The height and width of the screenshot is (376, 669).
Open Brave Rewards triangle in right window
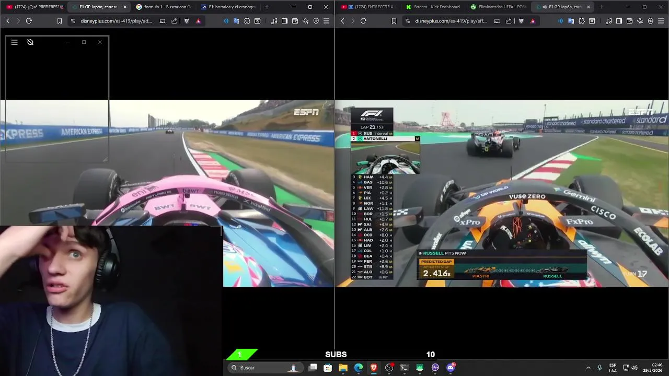pyautogui.click(x=533, y=21)
